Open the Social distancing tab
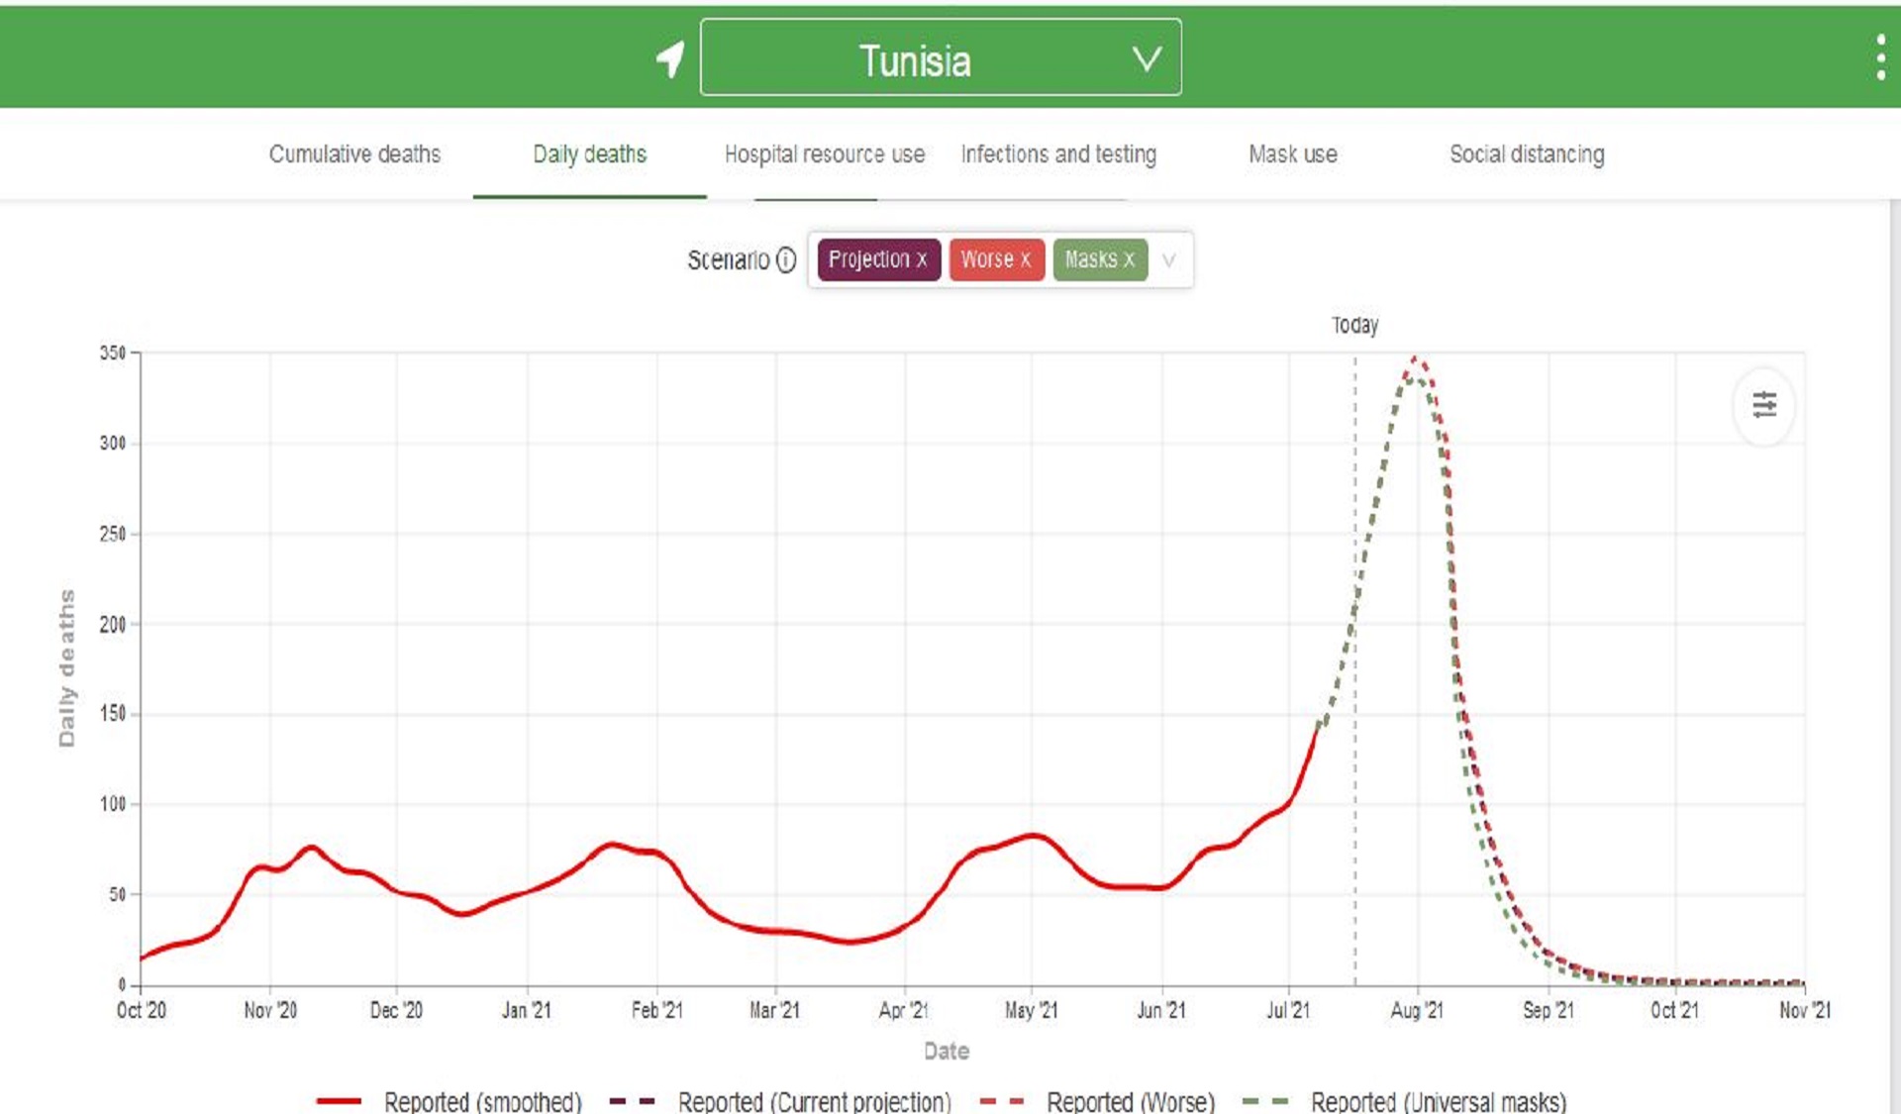This screenshot has height=1114, width=1901. (x=1527, y=154)
